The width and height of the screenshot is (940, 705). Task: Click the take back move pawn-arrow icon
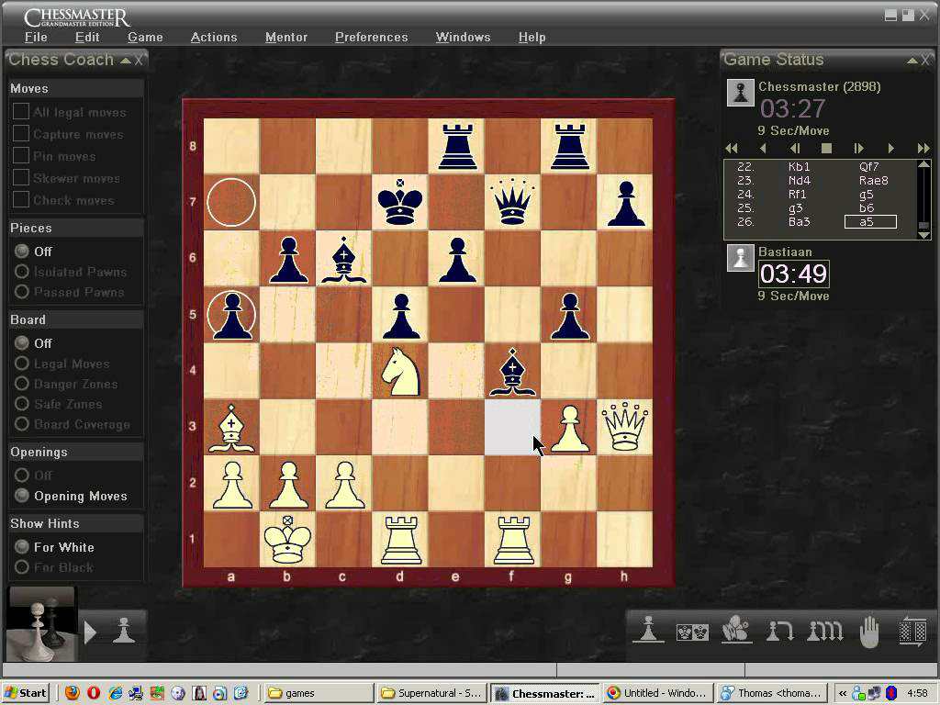(x=780, y=631)
